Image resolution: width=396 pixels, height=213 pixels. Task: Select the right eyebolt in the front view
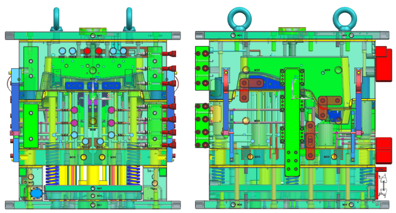tap(129, 19)
